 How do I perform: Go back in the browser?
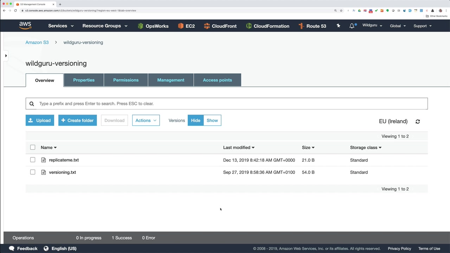coord(4,11)
